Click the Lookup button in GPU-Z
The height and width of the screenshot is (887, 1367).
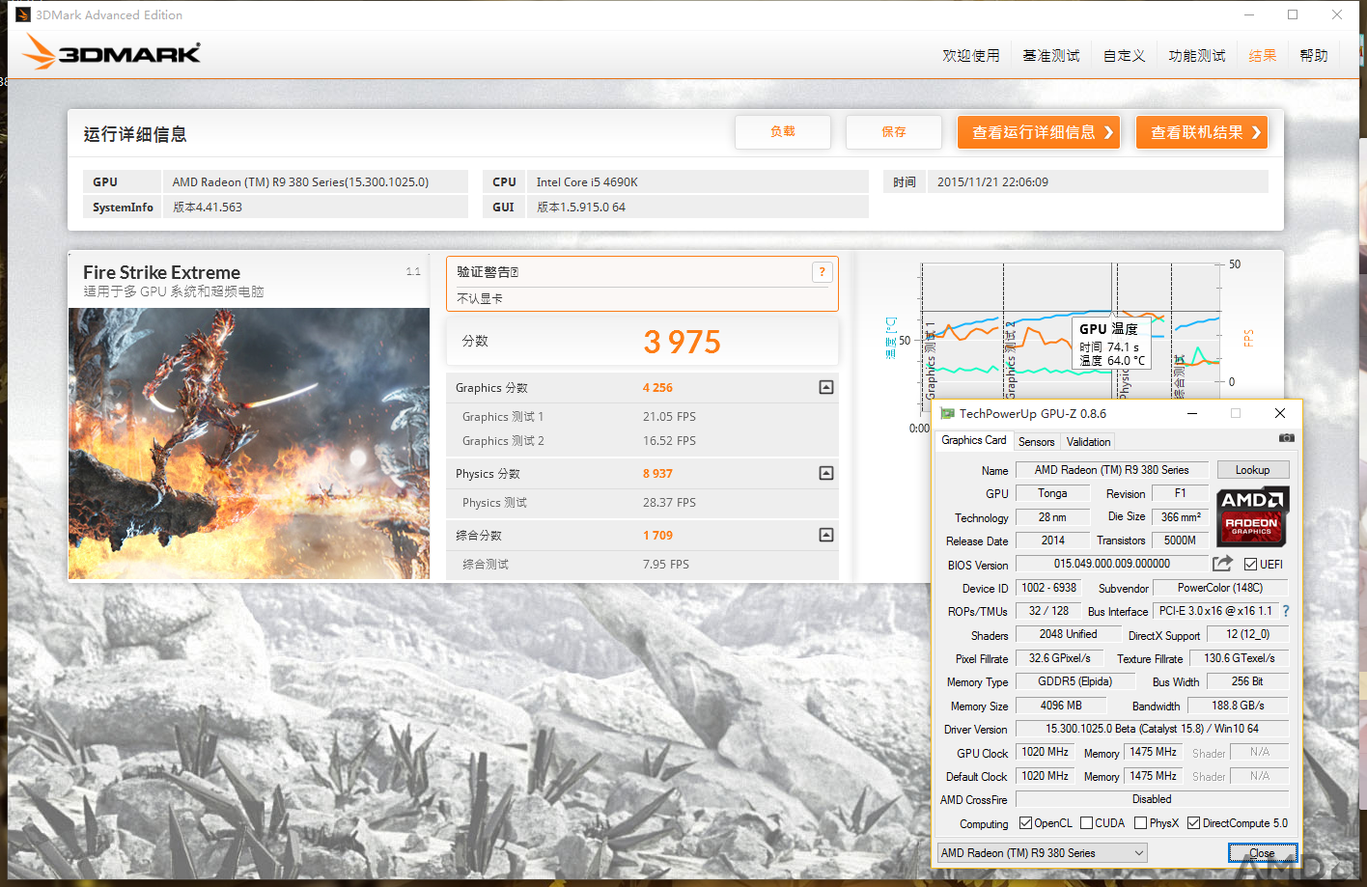(1252, 470)
